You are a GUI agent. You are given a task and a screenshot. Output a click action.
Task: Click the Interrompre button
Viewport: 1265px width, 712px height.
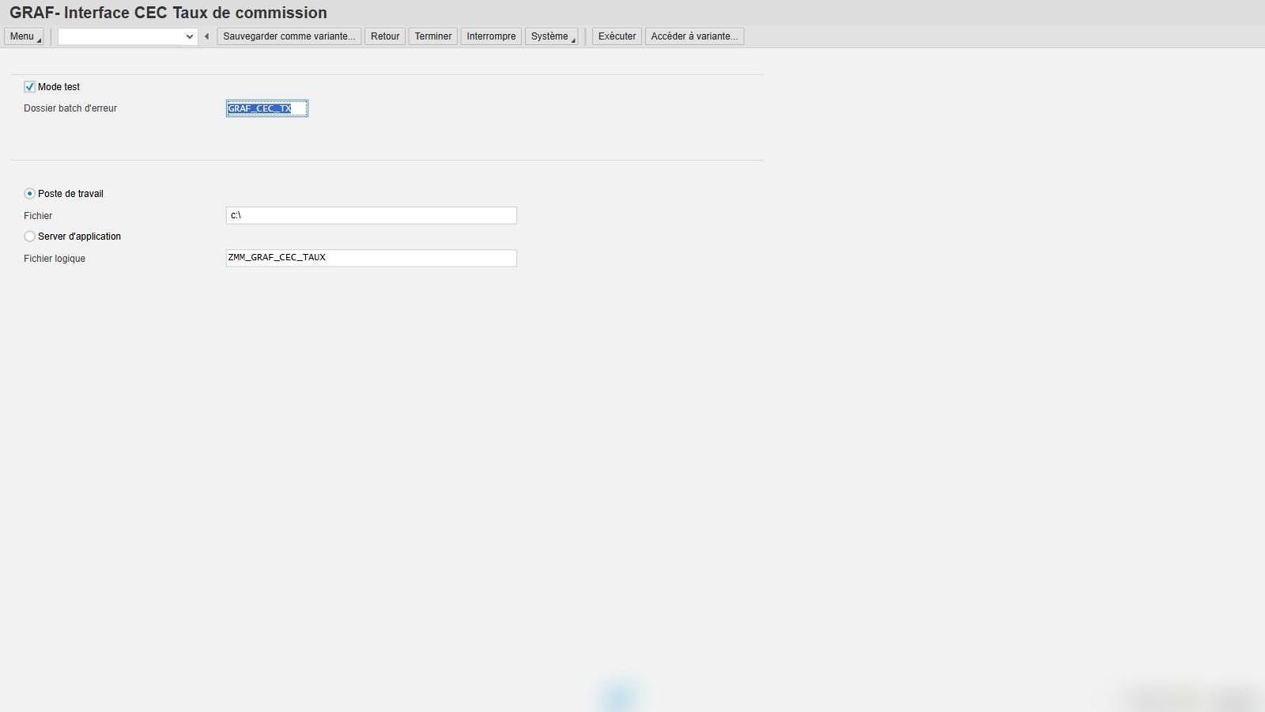491,36
